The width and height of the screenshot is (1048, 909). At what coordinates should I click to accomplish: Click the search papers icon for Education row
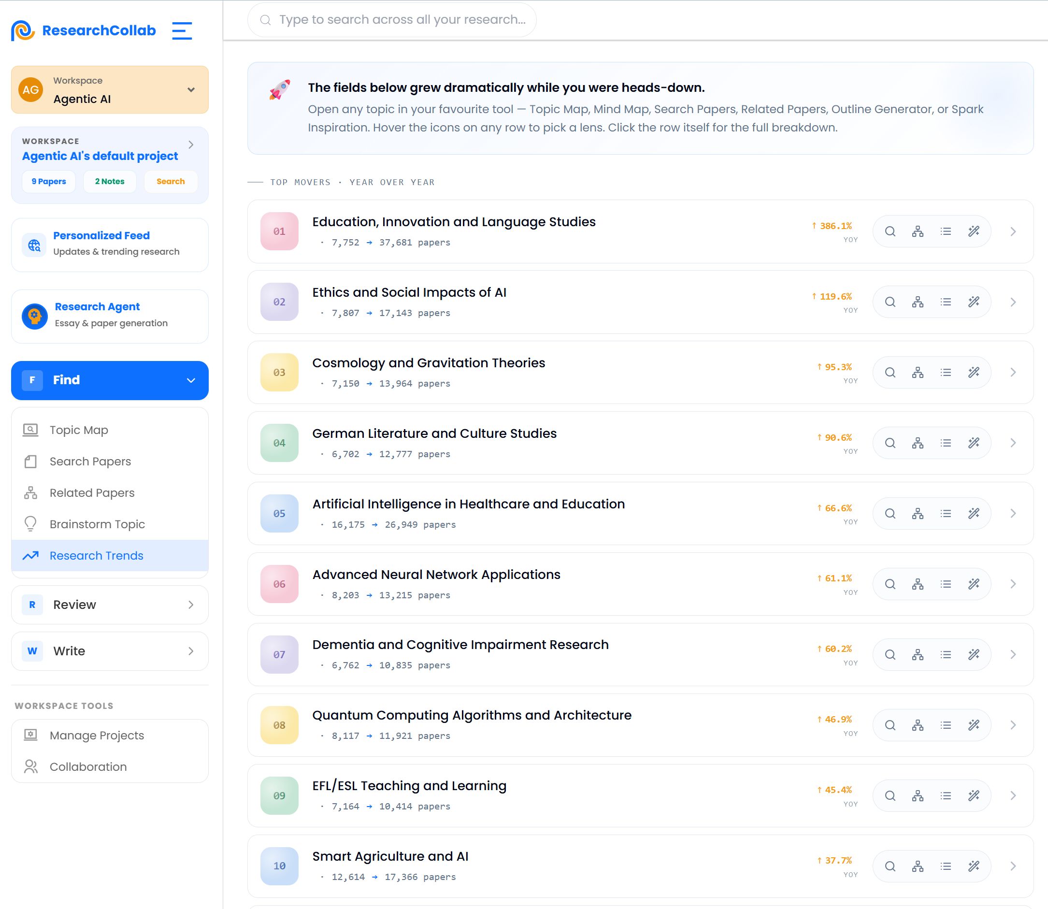(890, 231)
